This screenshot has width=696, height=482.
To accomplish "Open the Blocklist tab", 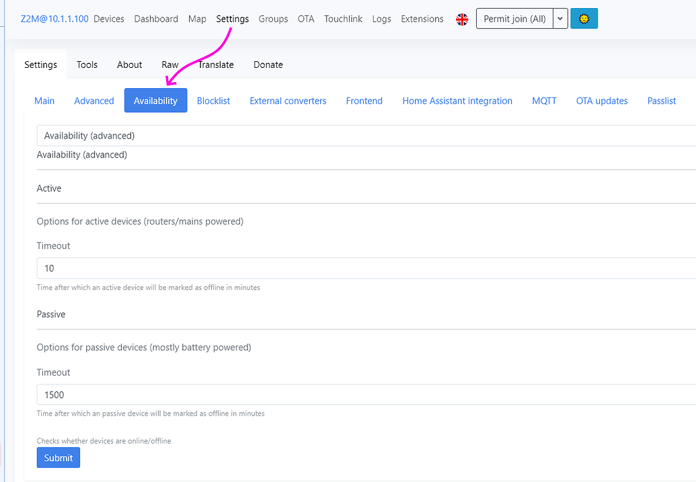I will click(213, 100).
